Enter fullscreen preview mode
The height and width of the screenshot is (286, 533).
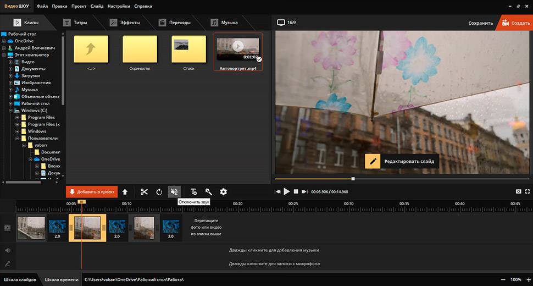pyautogui.click(x=528, y=191)
